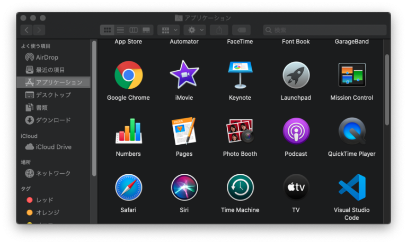Switch to list view mode
407x244 pixels.
tap(120, 30)
